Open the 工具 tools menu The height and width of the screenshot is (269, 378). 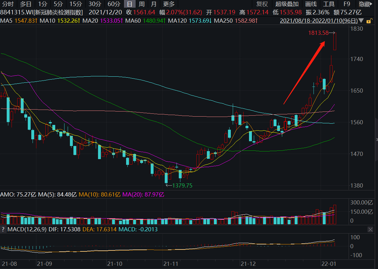tap(329, 4)
